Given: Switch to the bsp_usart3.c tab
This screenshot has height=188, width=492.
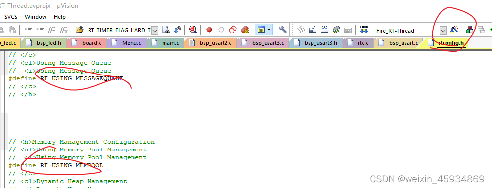Looking at the screenshot, I should pyautogui.click(x=263, y=43).
